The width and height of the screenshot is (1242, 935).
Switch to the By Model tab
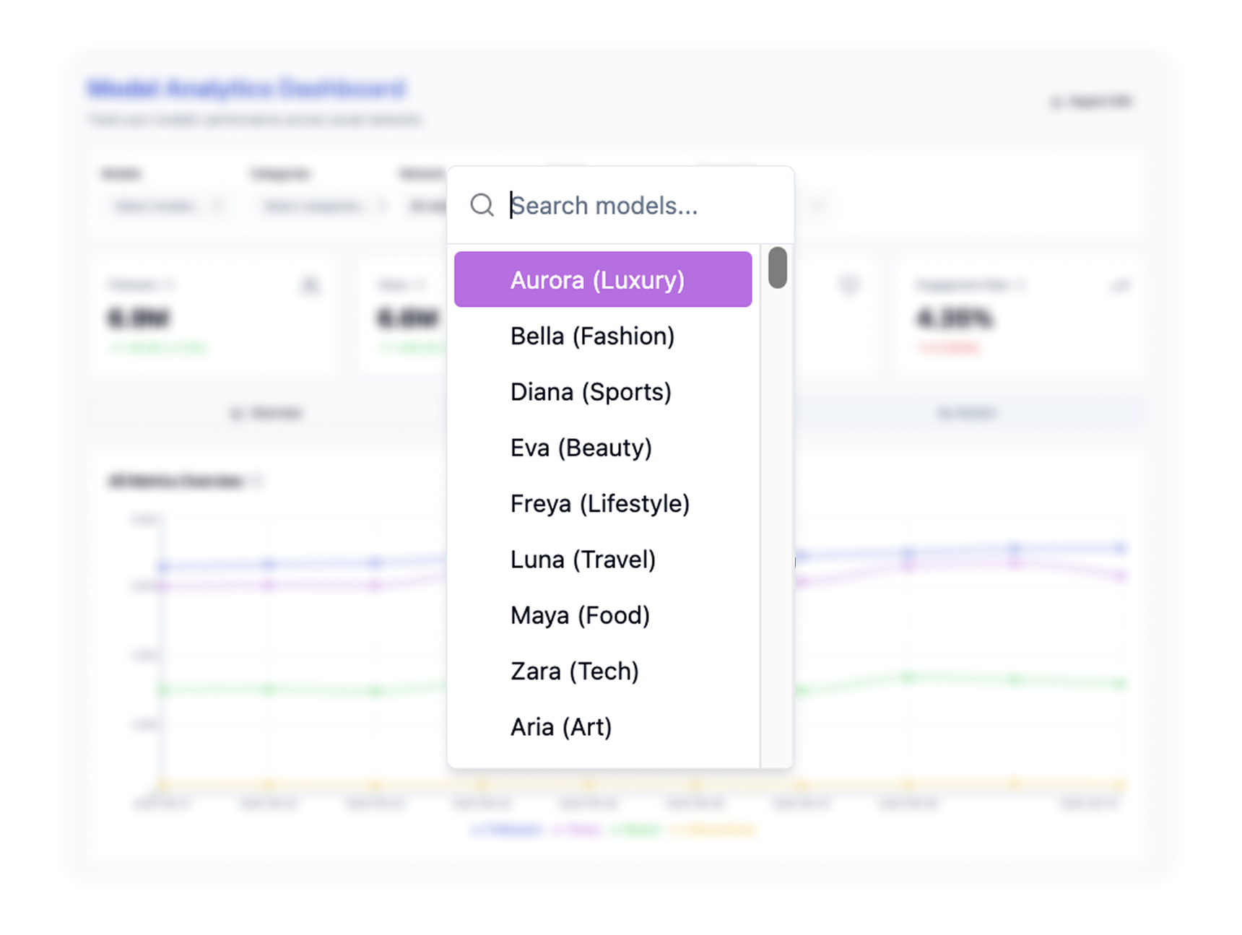966,412
